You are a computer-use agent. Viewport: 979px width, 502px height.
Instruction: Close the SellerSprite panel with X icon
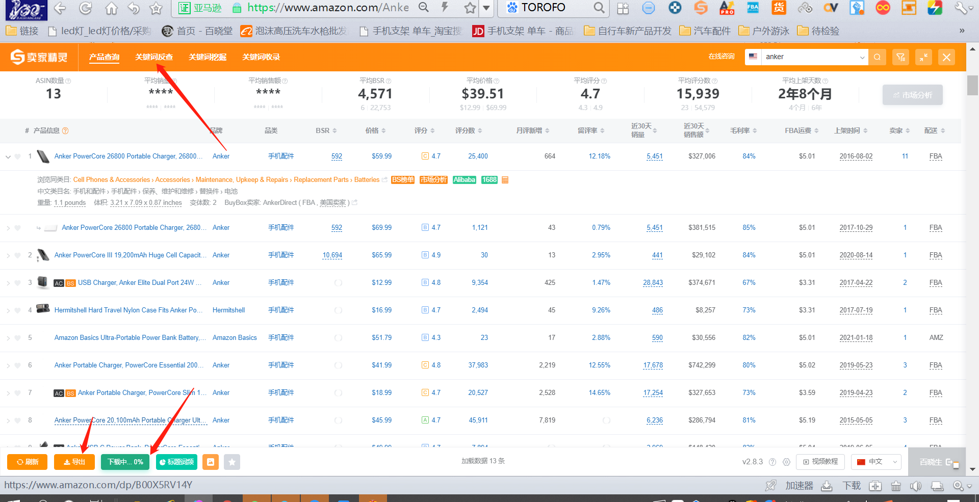[946, 57]
